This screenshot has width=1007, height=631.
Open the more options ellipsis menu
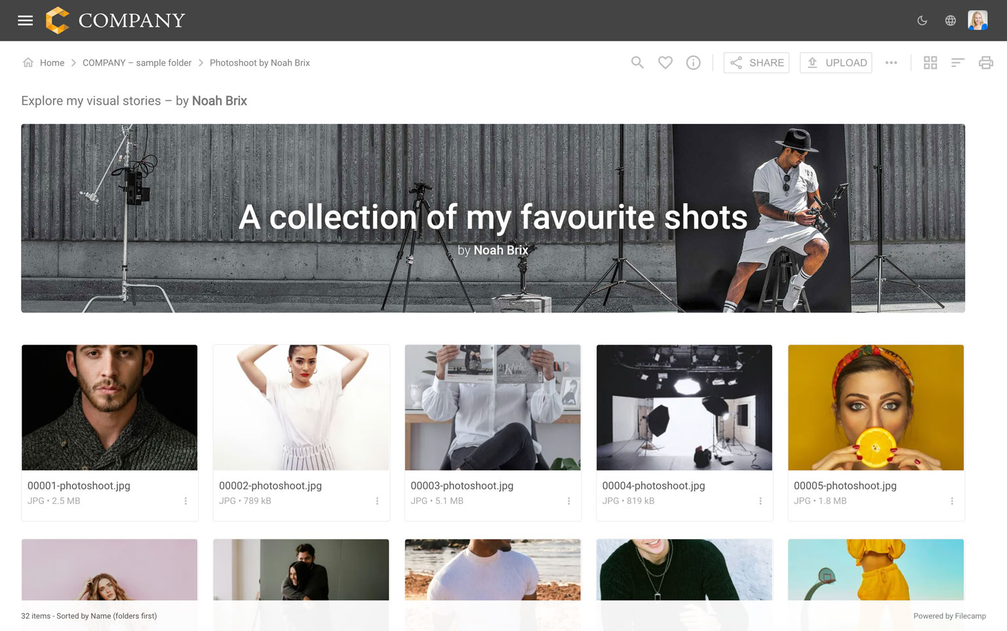click(891, 63)
